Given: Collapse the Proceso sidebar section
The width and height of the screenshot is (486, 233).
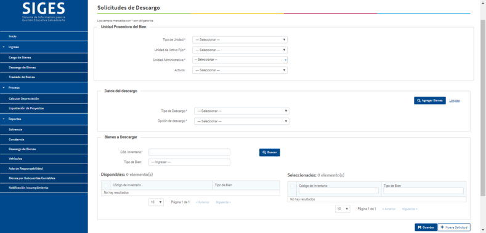Looking at the screenshot, I should 44,88.
